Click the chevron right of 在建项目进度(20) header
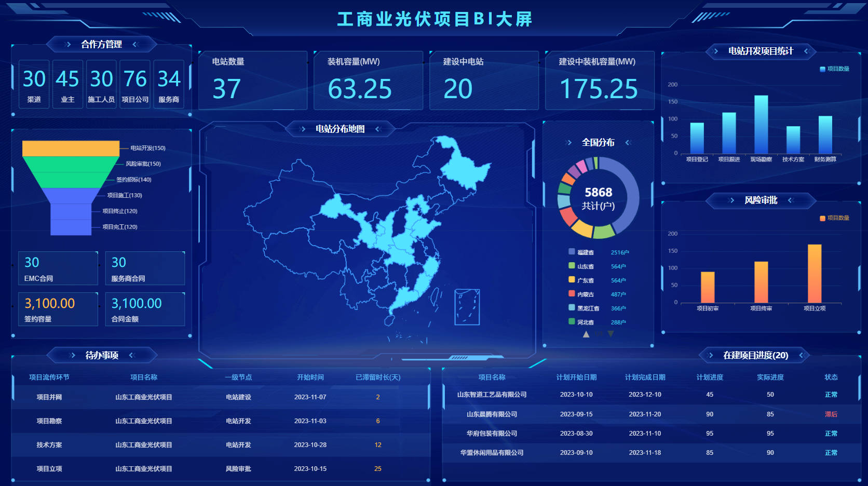 pos(801,355)
